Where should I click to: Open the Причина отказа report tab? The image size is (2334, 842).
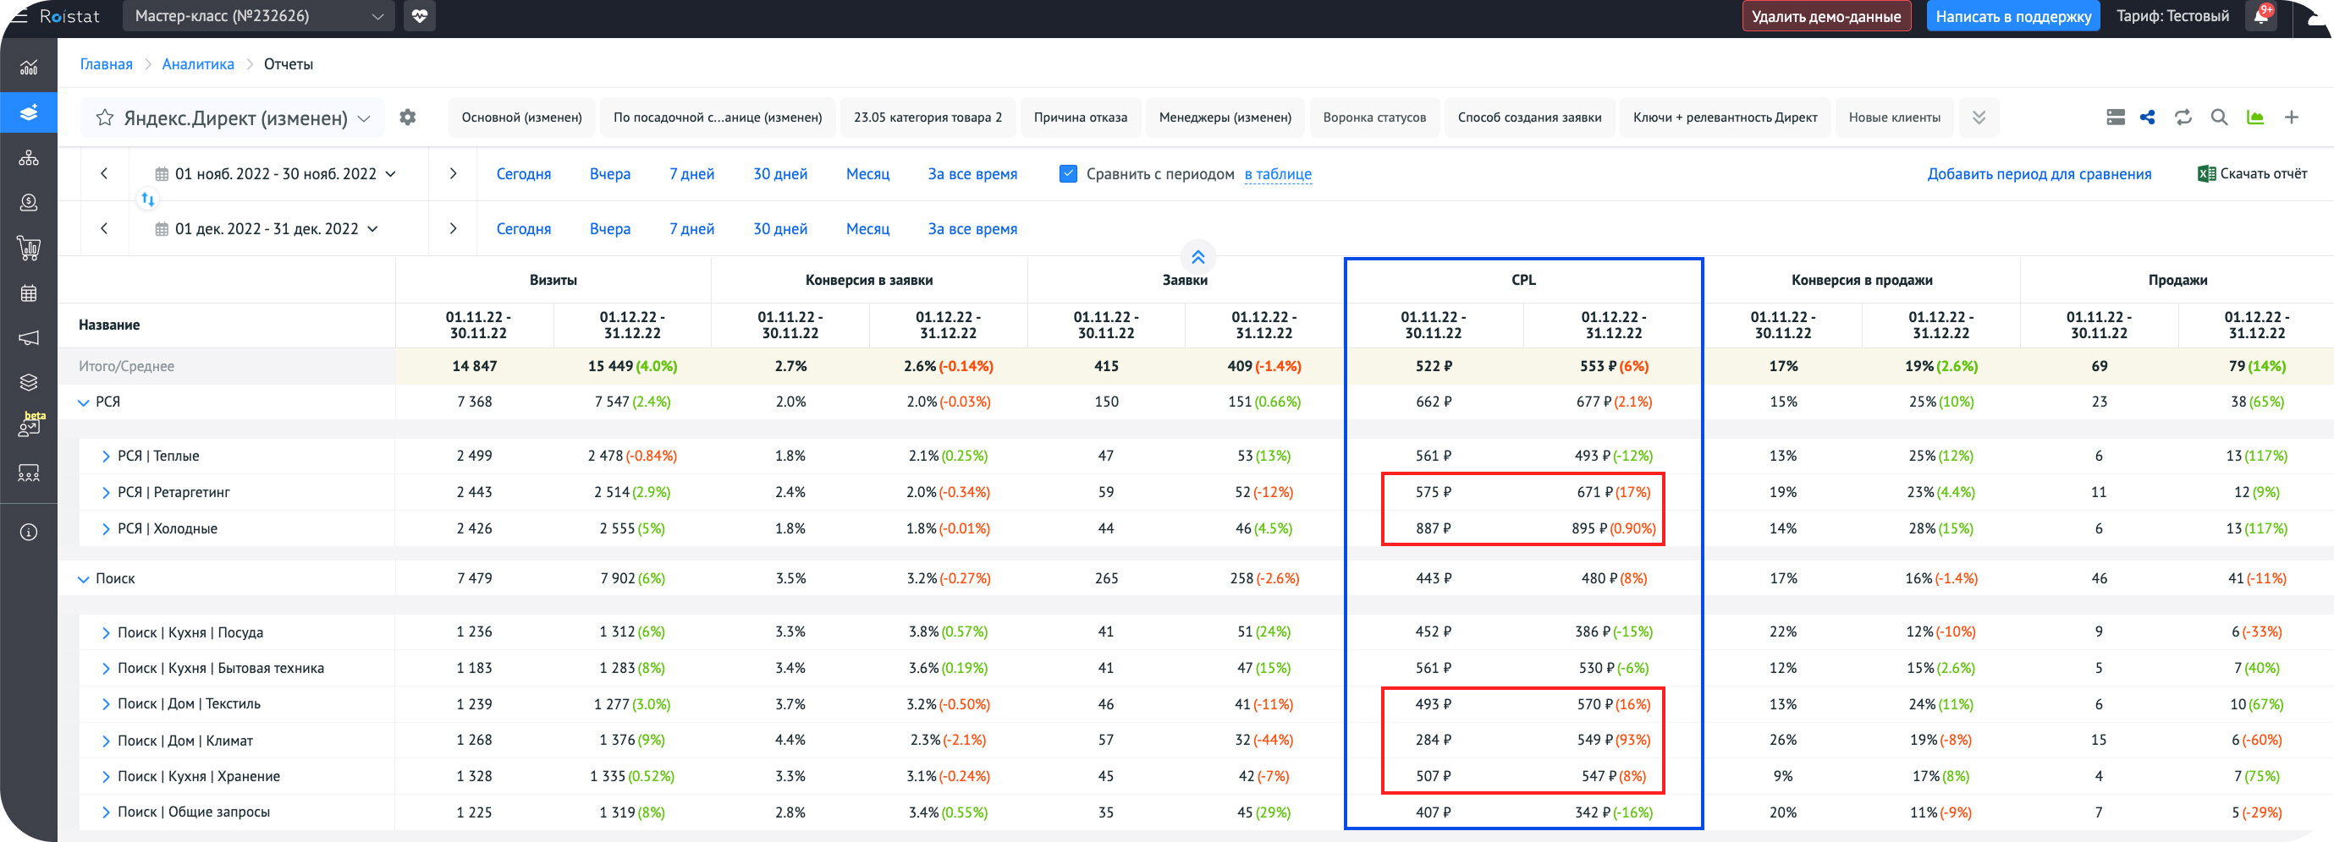[x=1080, y=118]
